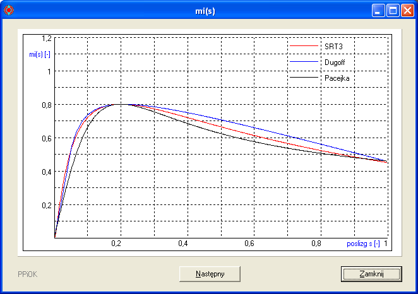The width and height of the screenshot is (418, 294).
Task: Click the 0,4 tick on horizontal axis
Action: pyautogui.click(x=183, y=244)
